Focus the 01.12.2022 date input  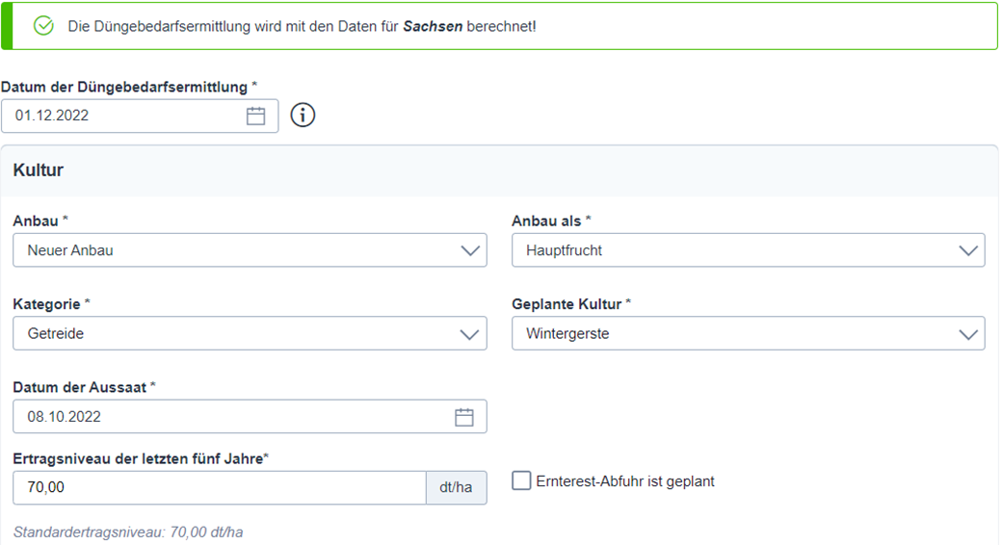click(140, 116)
